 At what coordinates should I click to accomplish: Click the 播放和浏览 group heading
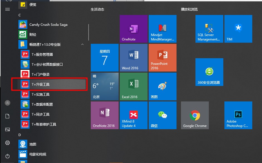coord(189,9)
